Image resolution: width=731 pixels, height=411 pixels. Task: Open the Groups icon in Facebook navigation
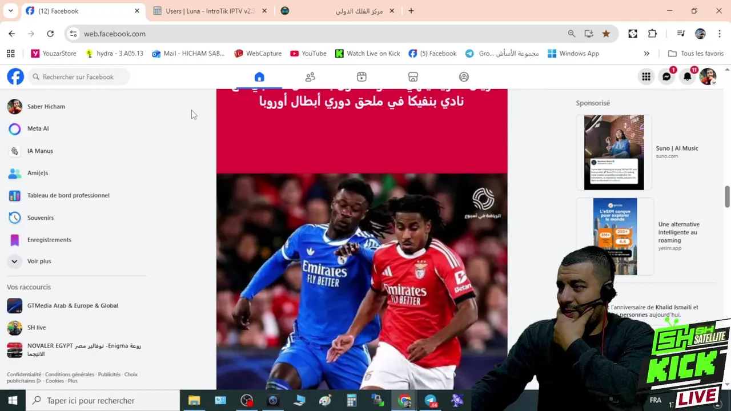[x=464, y=77]
